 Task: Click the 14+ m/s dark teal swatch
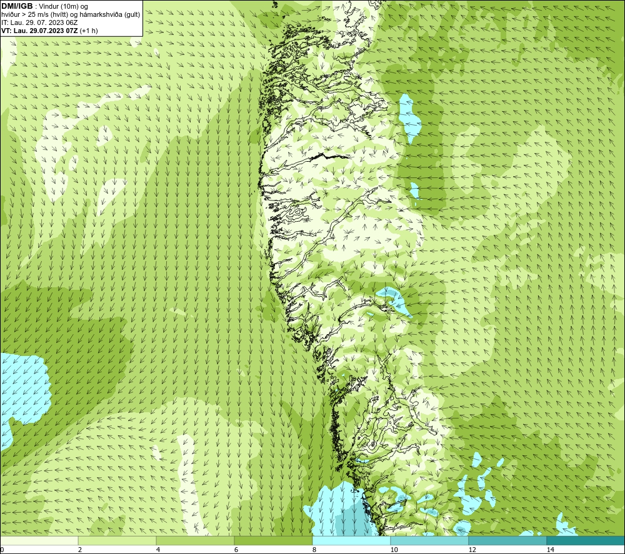[586, 540]
